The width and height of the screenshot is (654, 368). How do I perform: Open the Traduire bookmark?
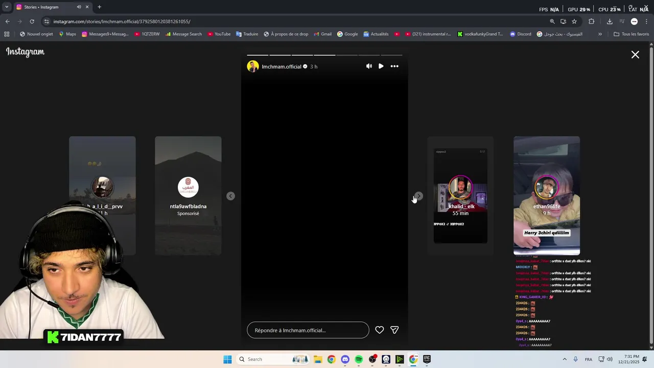(247, 34)
